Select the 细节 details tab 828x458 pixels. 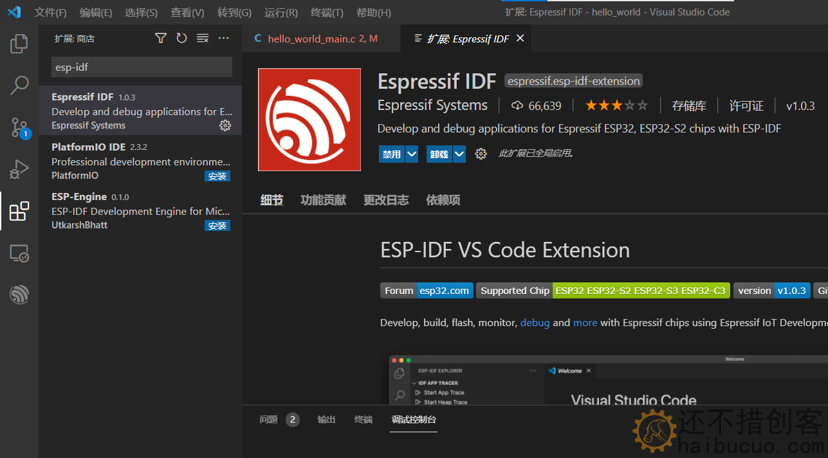pos(271,200)
